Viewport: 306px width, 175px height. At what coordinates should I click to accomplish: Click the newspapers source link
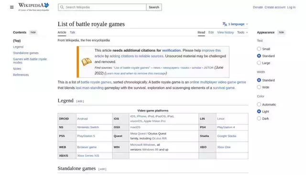tap(171, 68)
